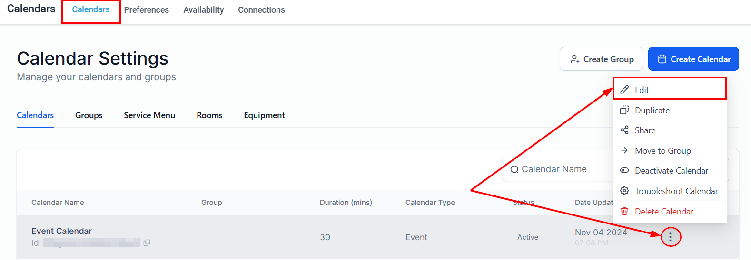Click the red trash Delete icon
This screenshot has width=751, height=260.
[x=624, y=211]
